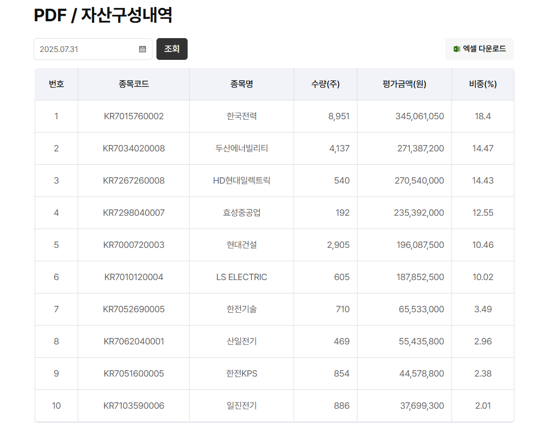Click the valuation amount 235,392,000
The image size is (552, 430).
point(418,213)
